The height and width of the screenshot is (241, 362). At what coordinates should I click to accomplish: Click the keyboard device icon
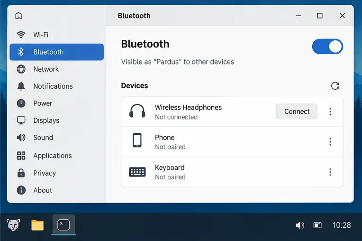pos(137,172)
